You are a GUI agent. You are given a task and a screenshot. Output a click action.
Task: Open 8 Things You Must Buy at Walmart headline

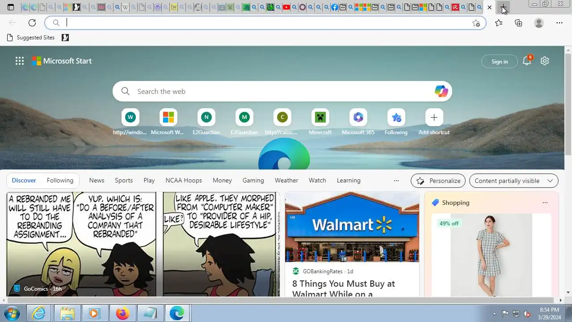pyautogui.click(x=344, y=288)
